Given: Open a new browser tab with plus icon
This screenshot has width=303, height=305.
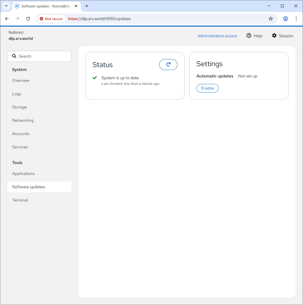Looking at the screenshot, I should click(x=87, y=6).
